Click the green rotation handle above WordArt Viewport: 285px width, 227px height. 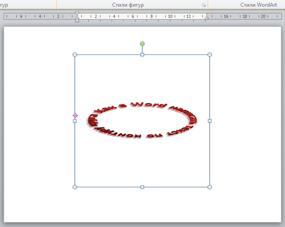coord(142,44)
